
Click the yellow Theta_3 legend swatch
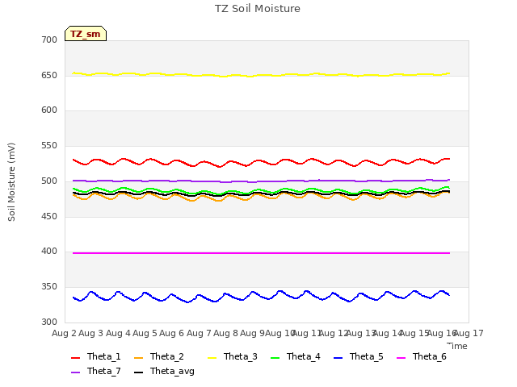coord(212,358)
